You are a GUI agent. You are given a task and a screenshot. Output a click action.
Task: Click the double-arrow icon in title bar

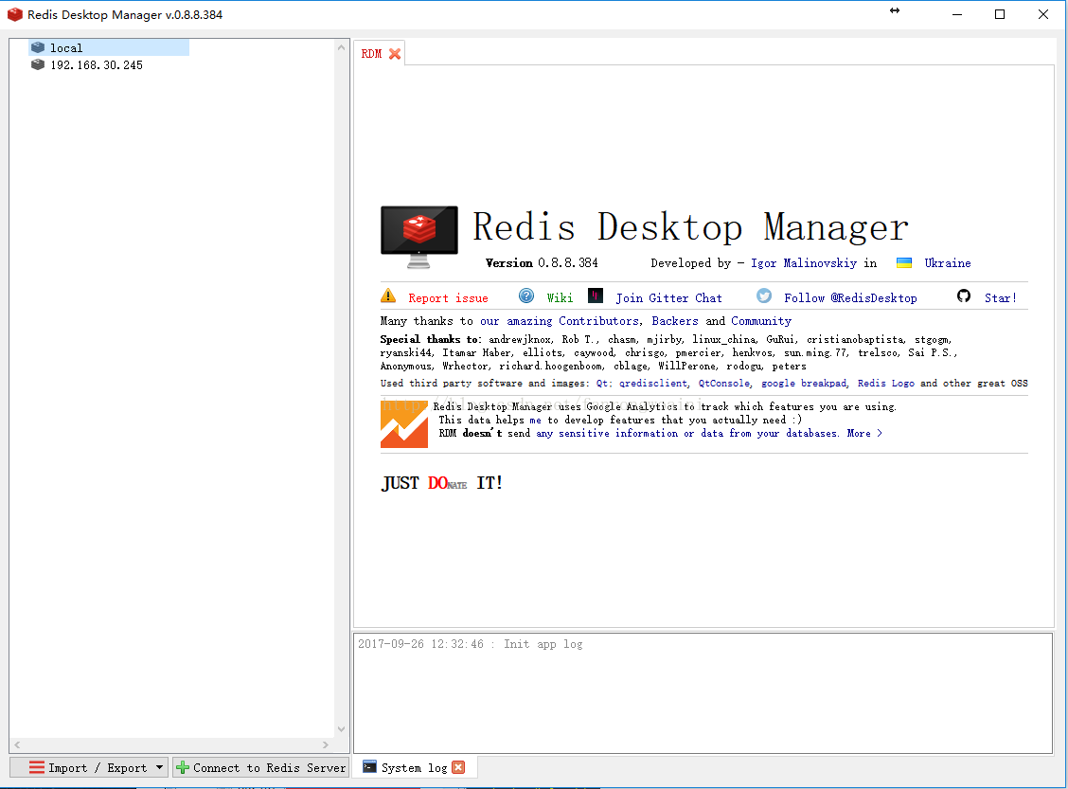[895, 10]
